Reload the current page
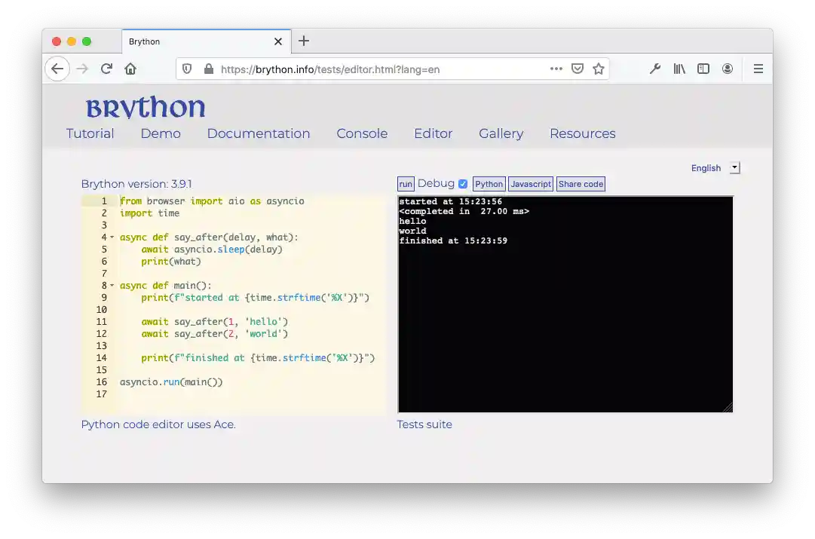The image size is (815, 539). click(106, 69)
